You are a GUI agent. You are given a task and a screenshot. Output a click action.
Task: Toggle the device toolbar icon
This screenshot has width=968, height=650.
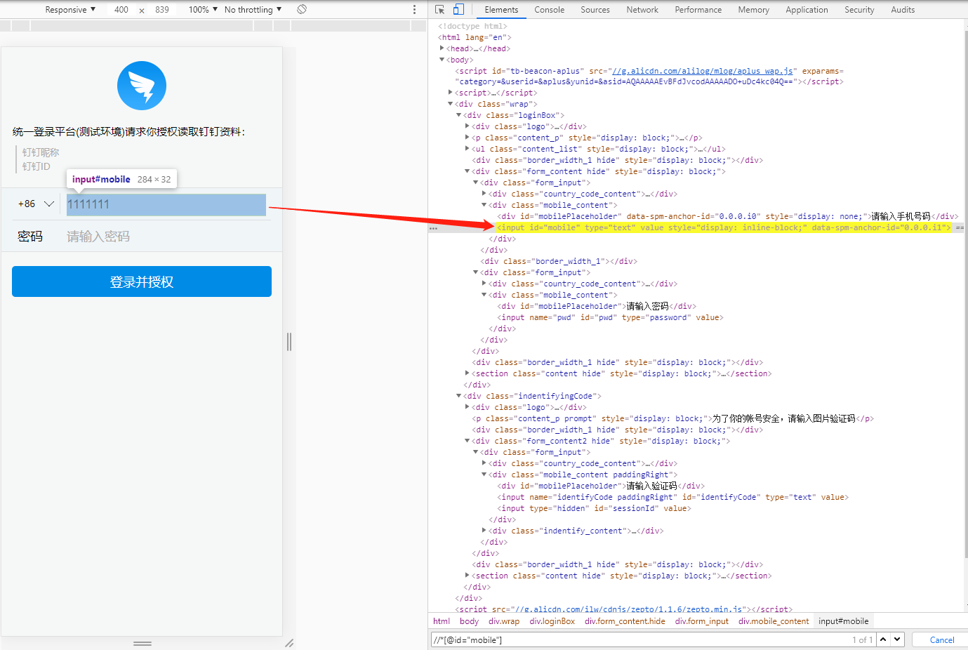coord(458,9)
